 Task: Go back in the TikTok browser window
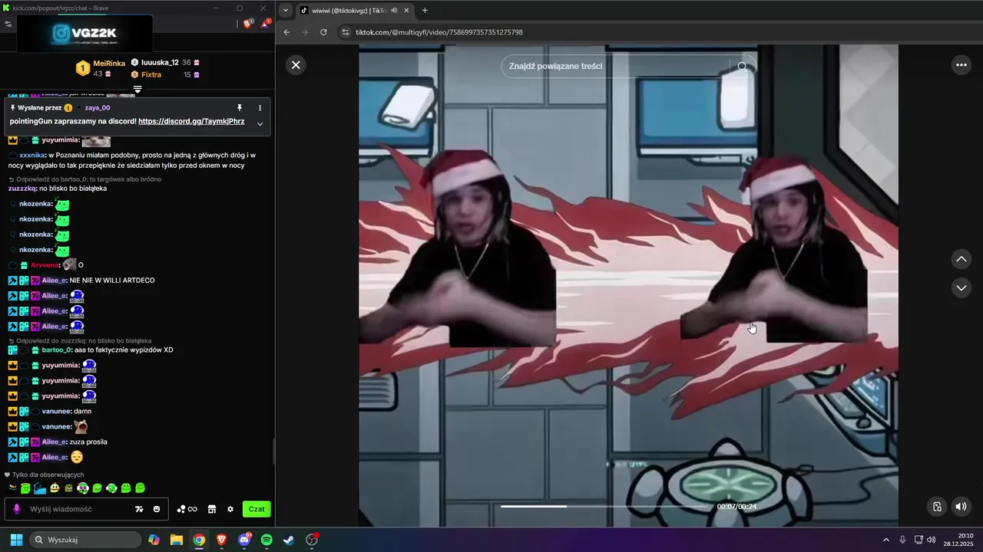286,32
